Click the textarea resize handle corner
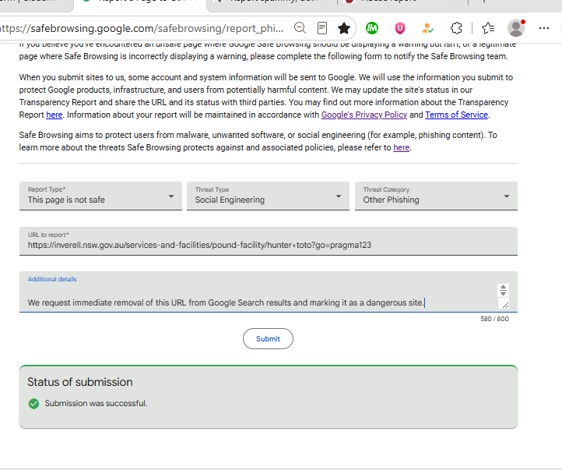The image size is (562, 470). point(504,305)
